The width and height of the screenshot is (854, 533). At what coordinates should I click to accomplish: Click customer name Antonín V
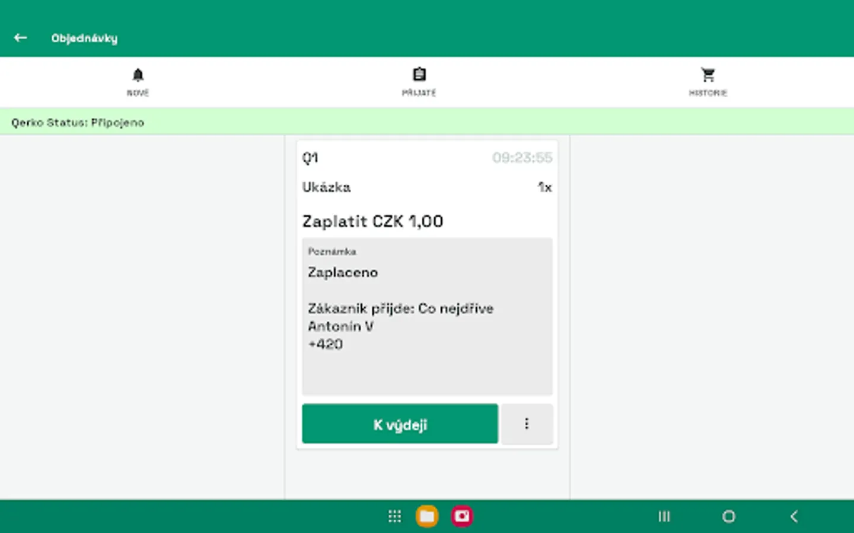click(x=340, y=326)
